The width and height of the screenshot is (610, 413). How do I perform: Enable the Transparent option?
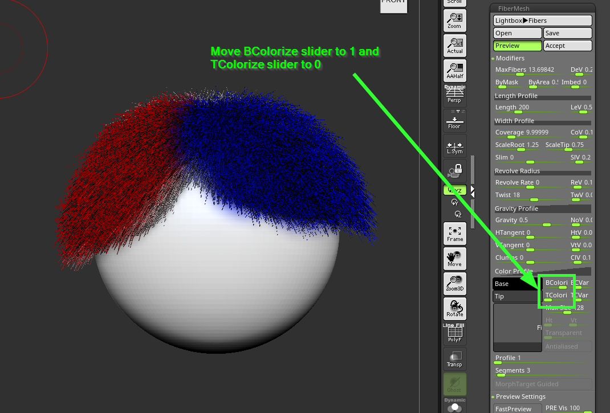(x=568, y=333)
